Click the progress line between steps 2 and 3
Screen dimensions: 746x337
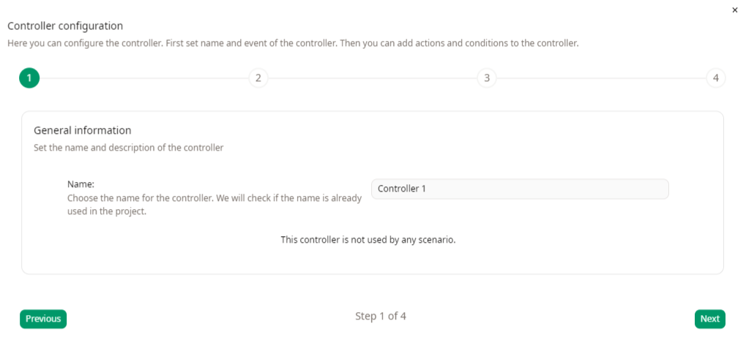point(372,78)
